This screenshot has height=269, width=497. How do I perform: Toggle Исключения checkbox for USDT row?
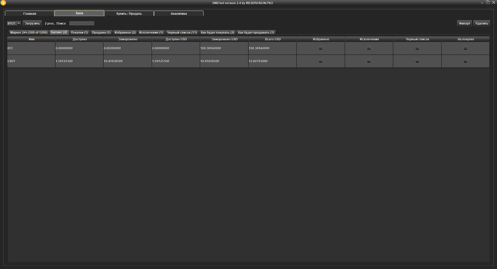(369, 61)
